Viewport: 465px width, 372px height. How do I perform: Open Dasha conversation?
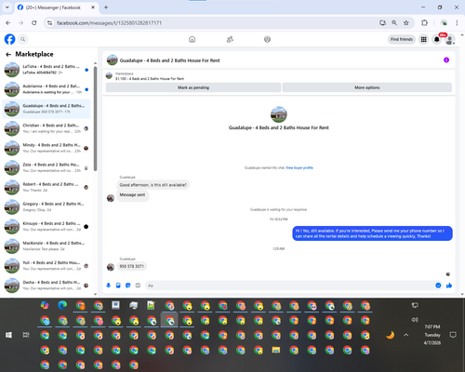46,286
